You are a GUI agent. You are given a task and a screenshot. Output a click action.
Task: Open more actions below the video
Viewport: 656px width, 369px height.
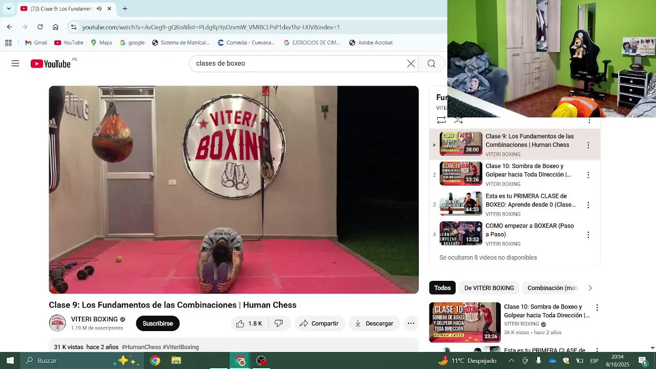(x=411, y=323)
